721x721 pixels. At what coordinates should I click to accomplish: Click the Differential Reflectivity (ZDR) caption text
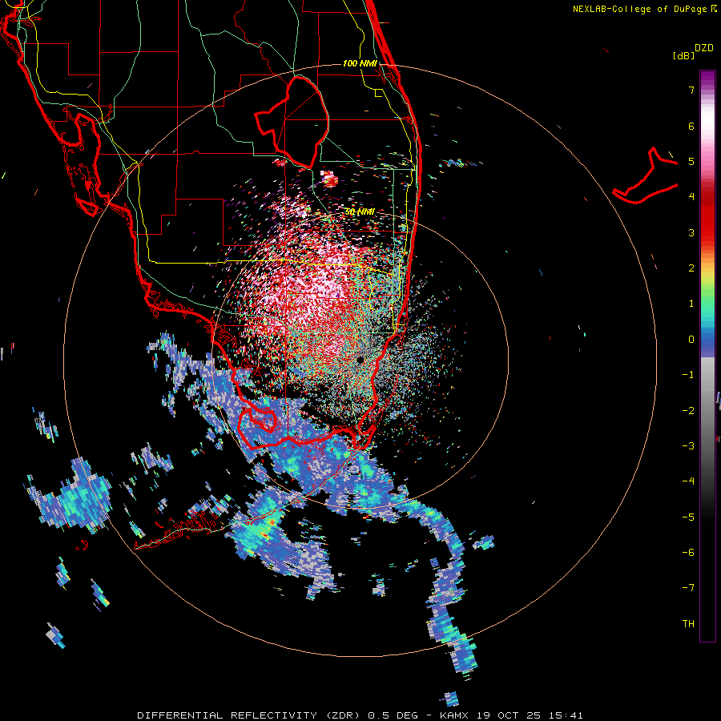pyautogui.click(x=250, y=715)
